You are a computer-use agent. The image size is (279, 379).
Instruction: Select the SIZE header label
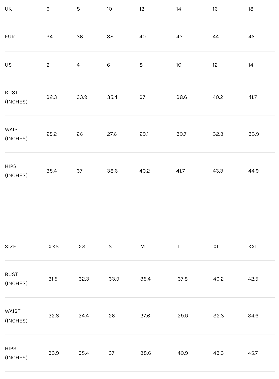(x=10, y=247)
